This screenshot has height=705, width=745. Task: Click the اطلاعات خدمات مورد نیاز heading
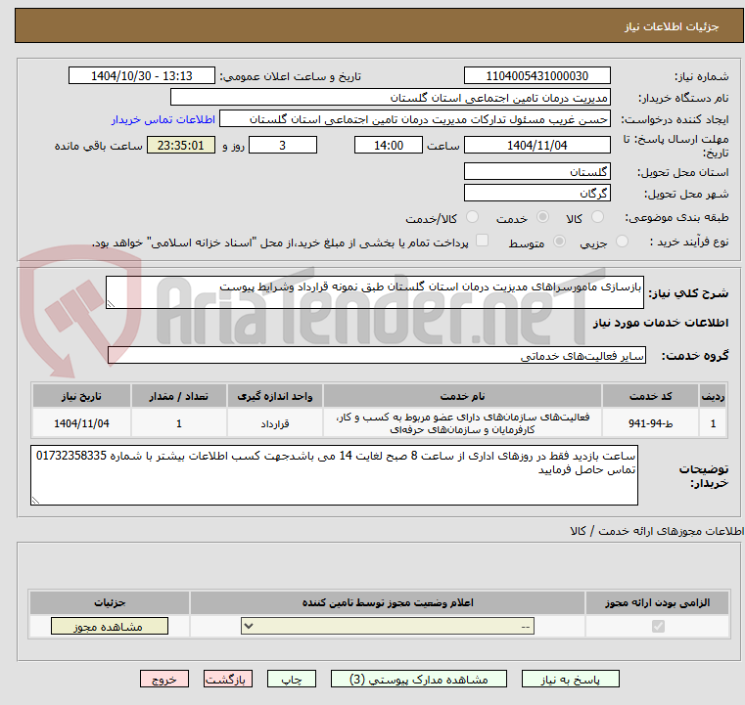click(661, 323)
